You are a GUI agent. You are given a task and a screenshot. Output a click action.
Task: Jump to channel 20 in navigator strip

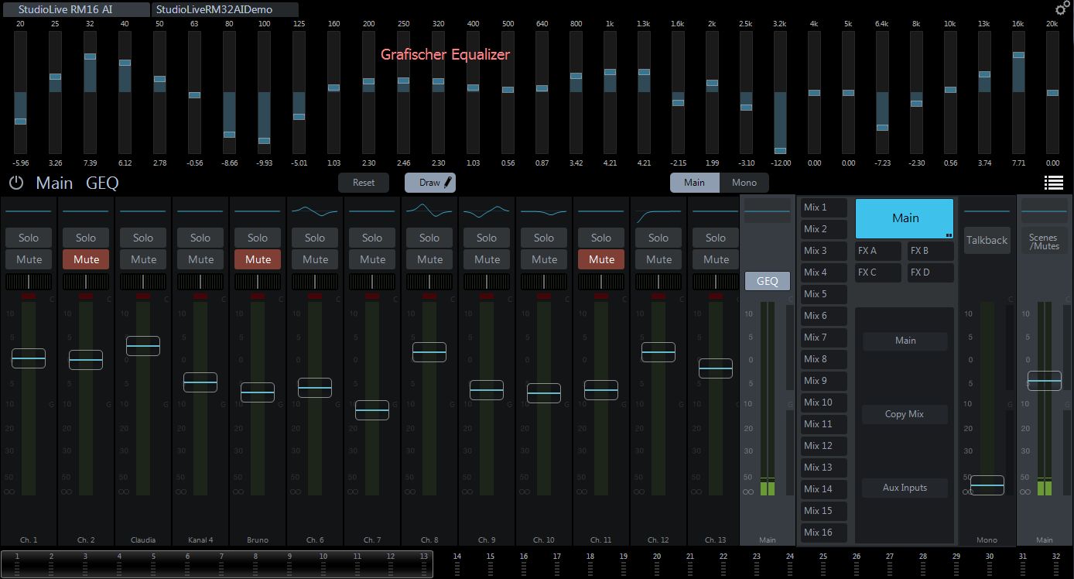656,564
